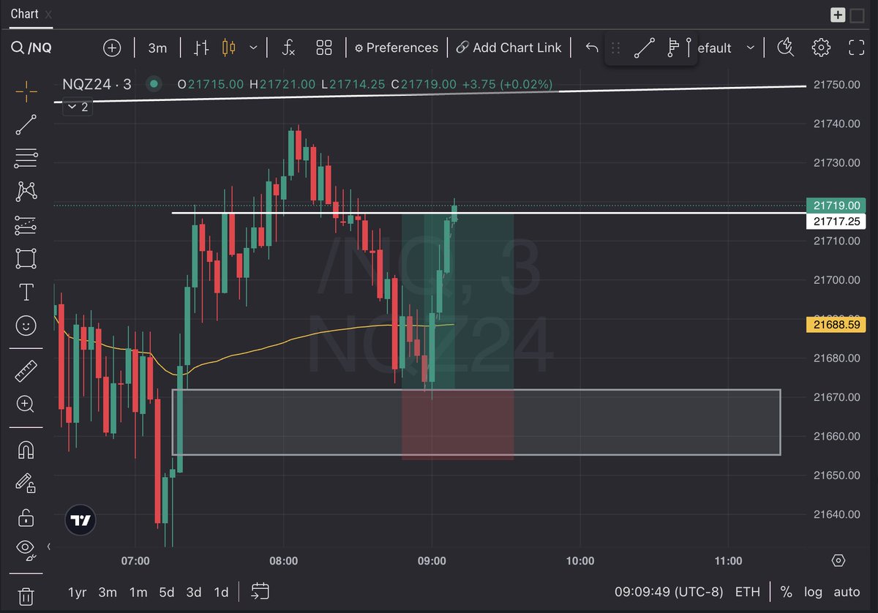Image resolution: width=878 pixels, height=613 pixels.
Task: Select the XABCD pattern tool
Action: (x=26, y=192)
